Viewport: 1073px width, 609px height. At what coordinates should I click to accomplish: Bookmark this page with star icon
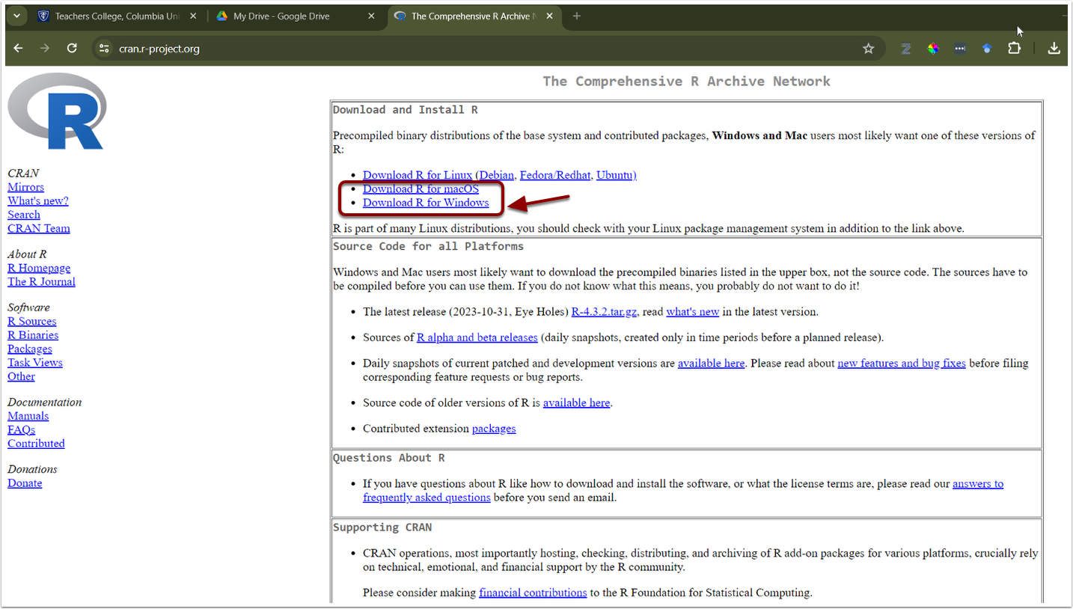(x=868, y=49)
